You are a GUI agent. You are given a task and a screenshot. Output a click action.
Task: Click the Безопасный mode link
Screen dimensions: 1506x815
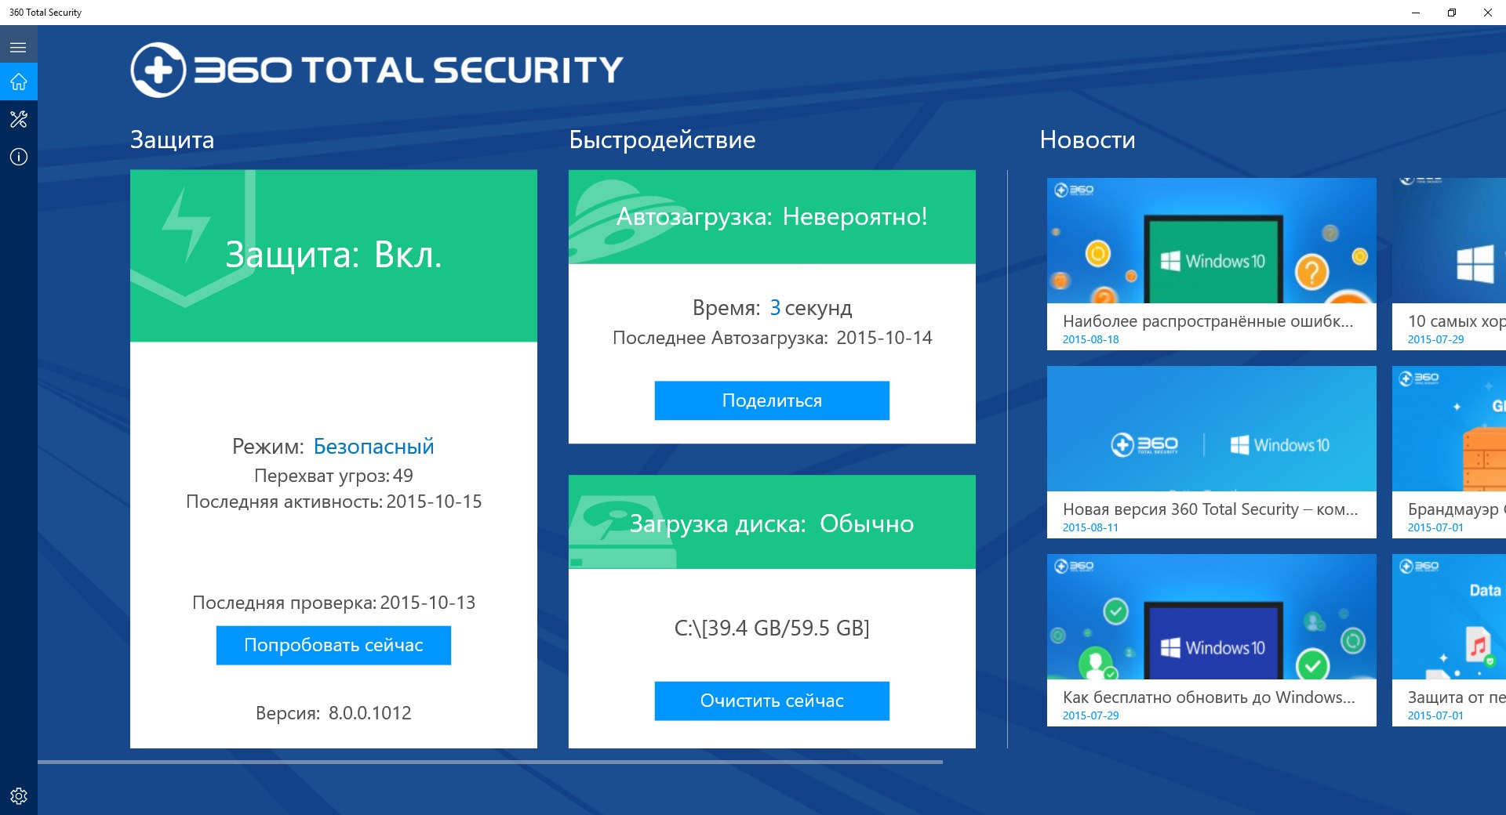(x=373, y=446)
